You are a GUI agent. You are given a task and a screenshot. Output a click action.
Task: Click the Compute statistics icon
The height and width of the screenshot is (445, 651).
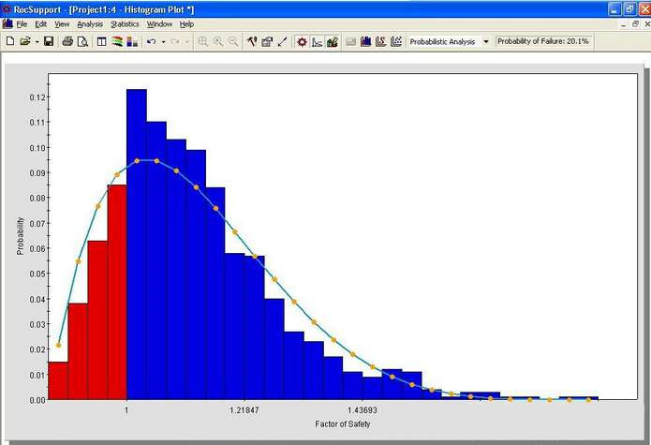click(351, 41)
